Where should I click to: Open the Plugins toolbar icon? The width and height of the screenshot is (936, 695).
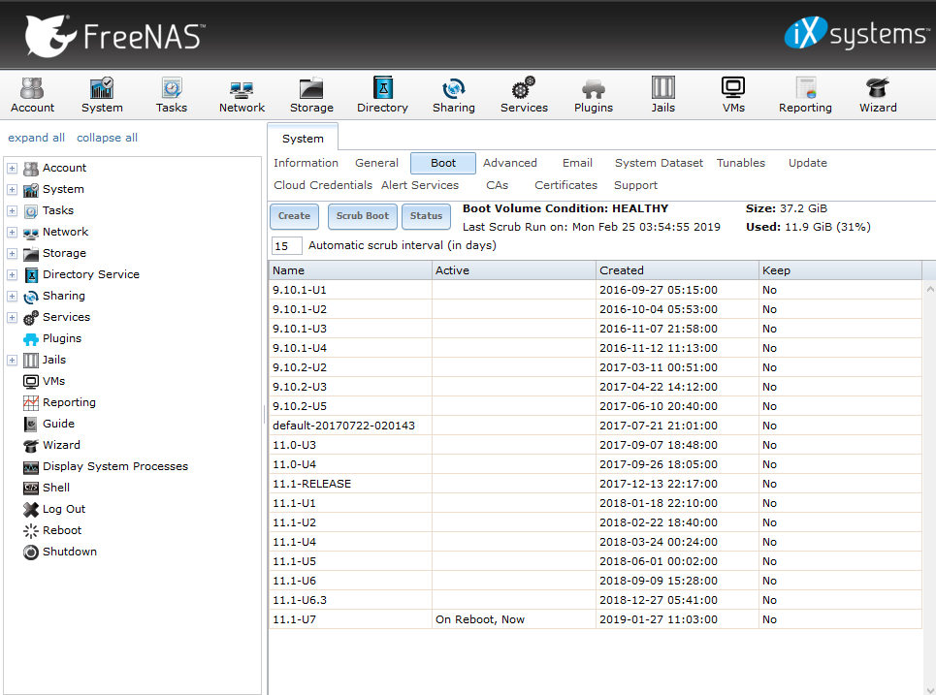pos(594,95)
